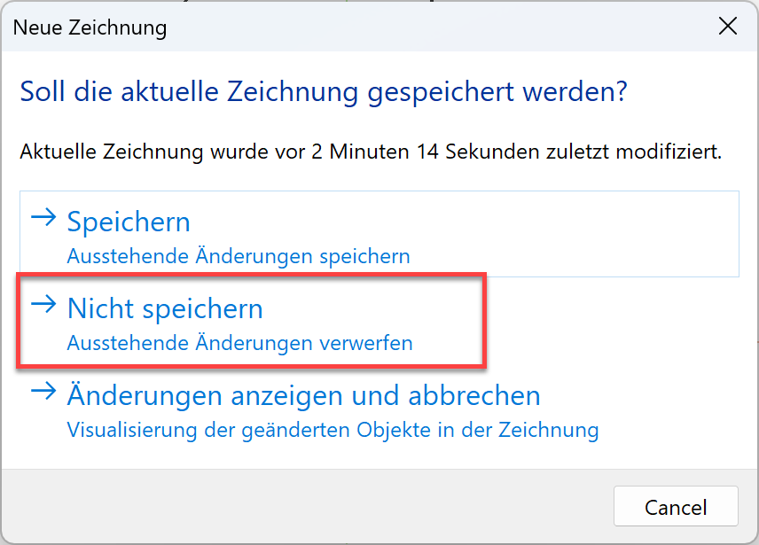Viewport: 759px width, 545px height.
Task: Click empty title bar space left of X
Action: (443, 27)
